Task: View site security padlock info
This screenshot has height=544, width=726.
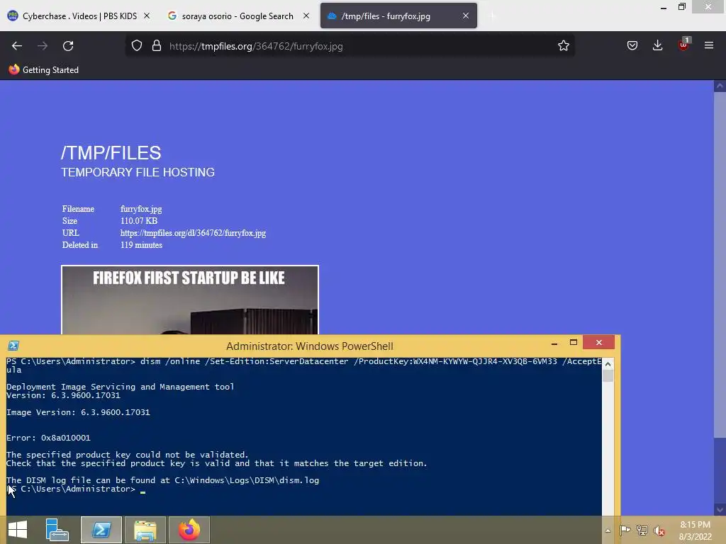Action: click(157, 46)
